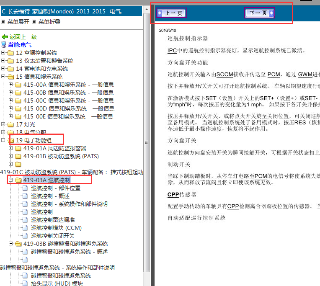
Task: Click page icon of 巡航控制关闭开关
Action: coord(25,236)
